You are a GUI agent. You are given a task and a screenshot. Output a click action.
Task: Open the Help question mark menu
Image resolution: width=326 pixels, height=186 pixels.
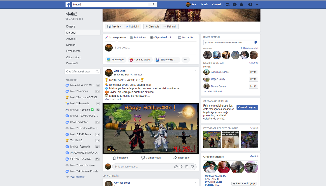[250, 4]
